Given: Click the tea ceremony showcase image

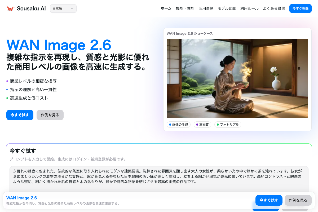Looking at the screenshot, I should [x=237, y=78].
